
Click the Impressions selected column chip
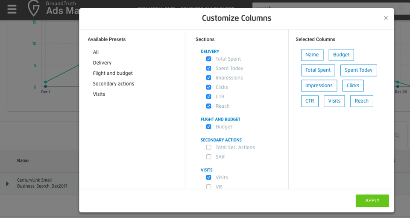click(x=319, y=85)
